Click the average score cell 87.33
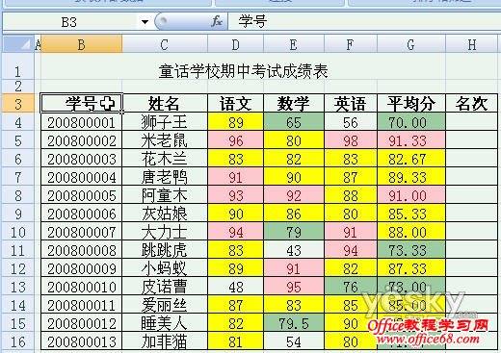 tap(411, 268)
